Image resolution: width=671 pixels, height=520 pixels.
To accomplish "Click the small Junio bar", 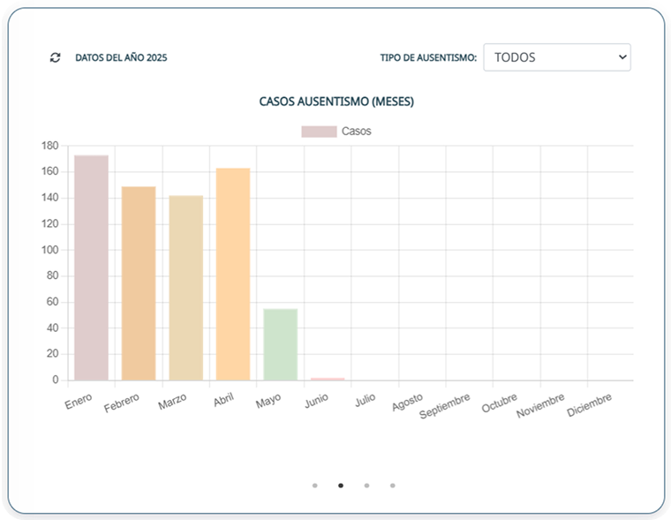I will pyautogui.click(x=328, y=379).
